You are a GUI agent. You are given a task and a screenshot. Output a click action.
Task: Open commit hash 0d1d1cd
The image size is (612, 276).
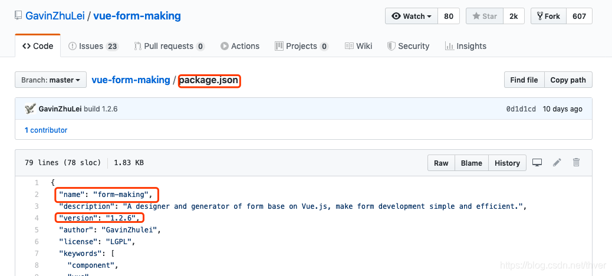[x=521, y=109]
